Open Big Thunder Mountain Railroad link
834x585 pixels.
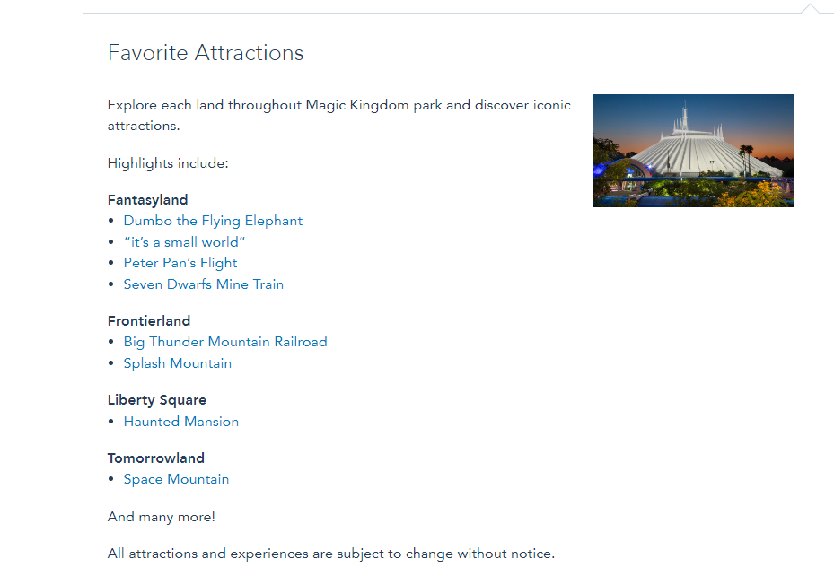click(x=225, y=342)
